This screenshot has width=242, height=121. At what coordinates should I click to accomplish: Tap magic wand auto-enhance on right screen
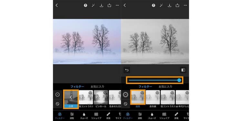pyautogui.click(x=161, y=5)
